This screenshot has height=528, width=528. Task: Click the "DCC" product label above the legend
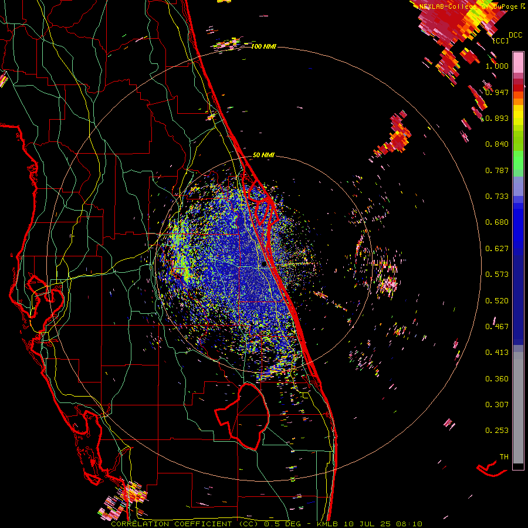(x=515, y=35)
